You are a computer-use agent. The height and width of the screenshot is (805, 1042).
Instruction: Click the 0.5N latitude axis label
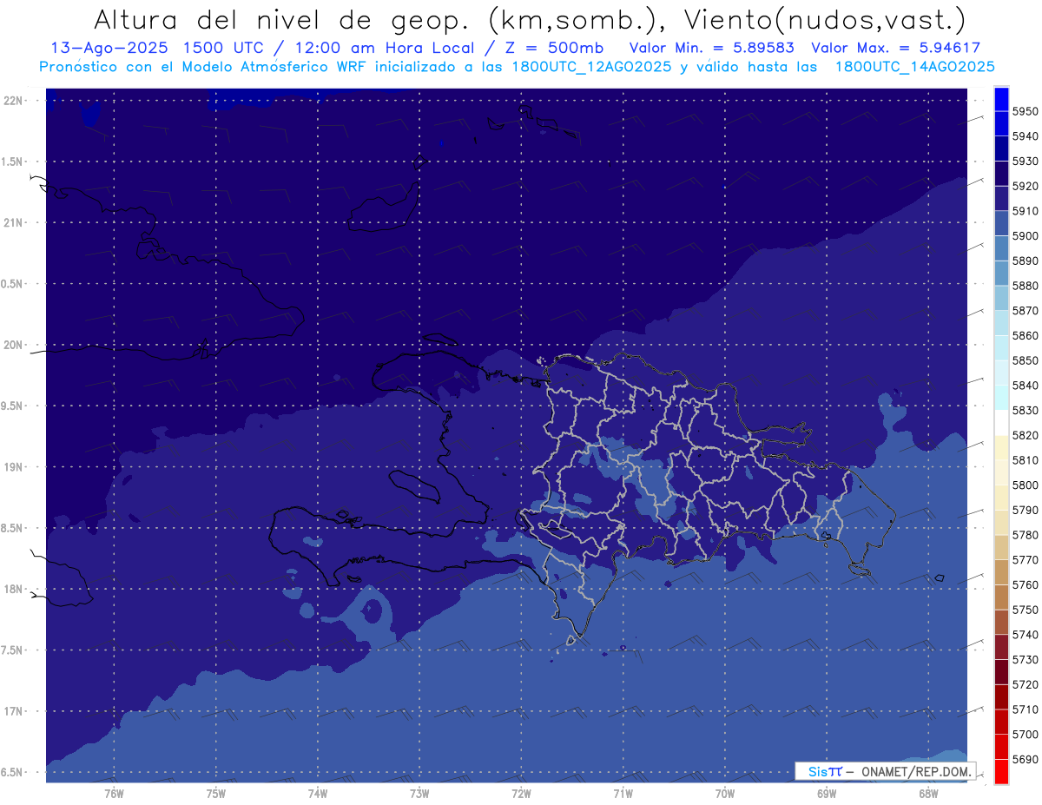pyautogui.click(x=12, y=284)
